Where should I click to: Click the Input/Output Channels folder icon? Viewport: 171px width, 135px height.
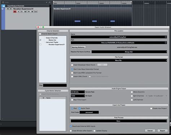[x=4, y=6]
